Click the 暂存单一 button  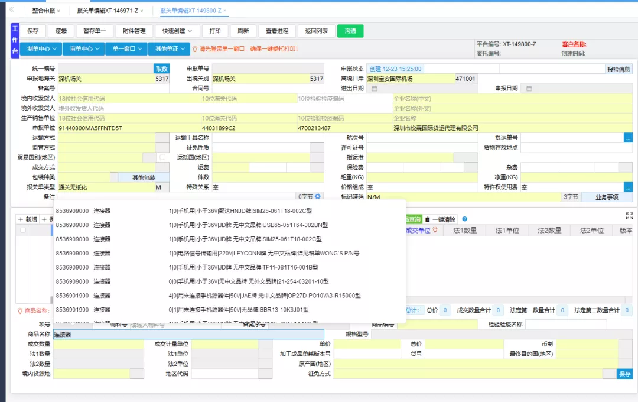pyautogui.click(x=95, y=31)
